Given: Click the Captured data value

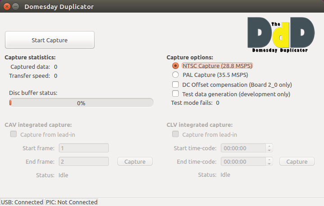Looking at the screenshot, I should [56, 67].
